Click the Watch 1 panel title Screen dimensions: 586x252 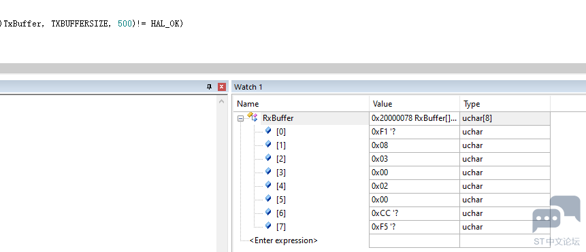click(248, 87)
